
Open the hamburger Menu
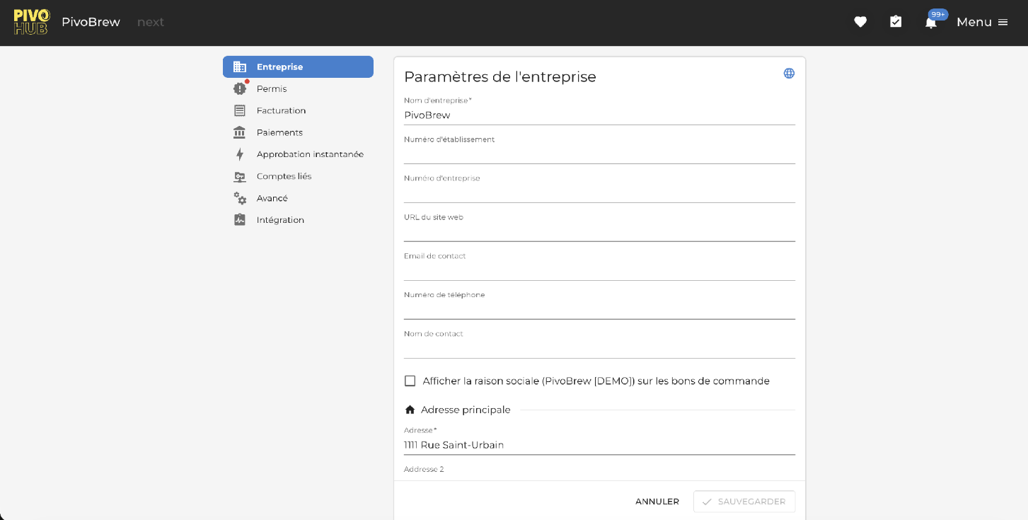[x=982, y=22]
